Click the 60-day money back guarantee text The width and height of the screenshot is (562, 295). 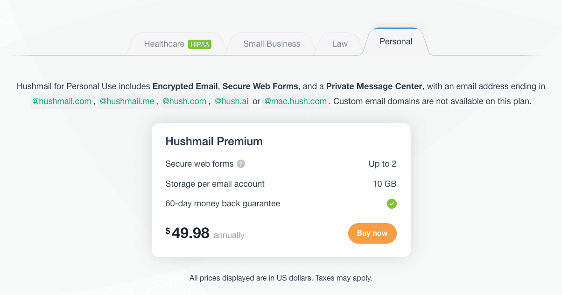coord(223,204)
